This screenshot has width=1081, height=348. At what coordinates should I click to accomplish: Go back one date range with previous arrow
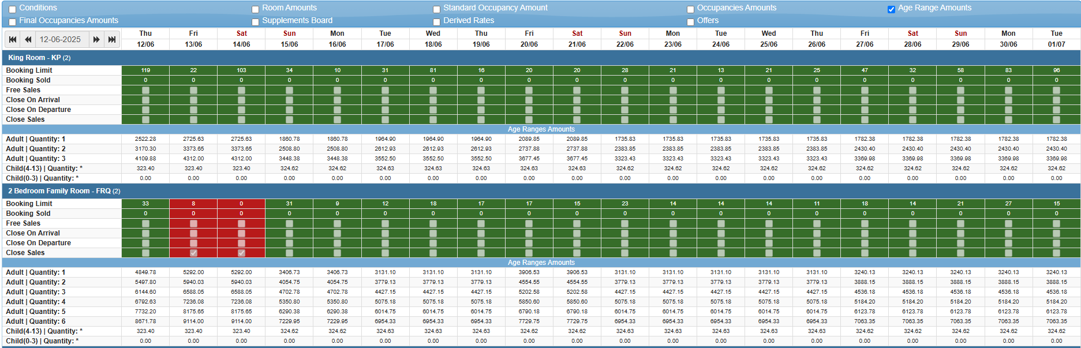(27, 39)
